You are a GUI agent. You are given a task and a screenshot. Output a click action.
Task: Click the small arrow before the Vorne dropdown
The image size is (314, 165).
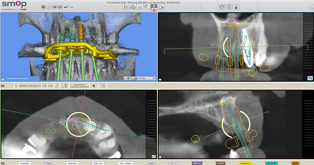[x=139, y=78]
